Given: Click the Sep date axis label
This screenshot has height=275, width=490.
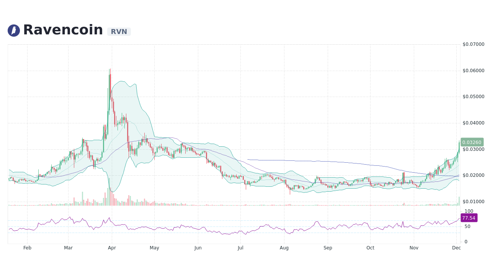Looking at the screenshot, I should [328, 248].
